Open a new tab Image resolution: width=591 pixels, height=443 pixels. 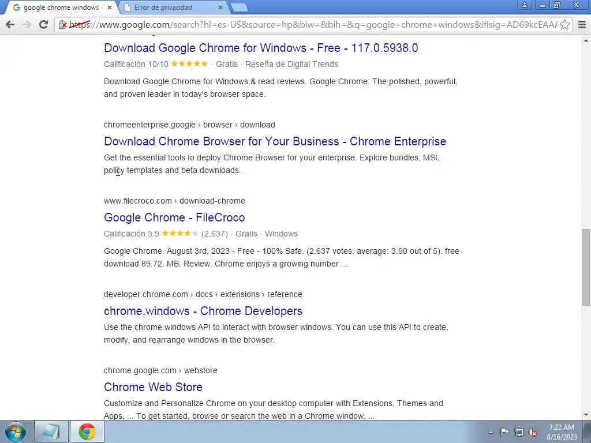[239, 7]
